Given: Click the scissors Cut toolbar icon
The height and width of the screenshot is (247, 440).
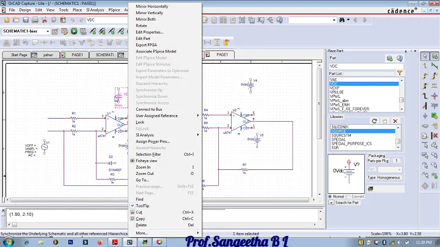Looking at the screenshot, I should point(44,20).
